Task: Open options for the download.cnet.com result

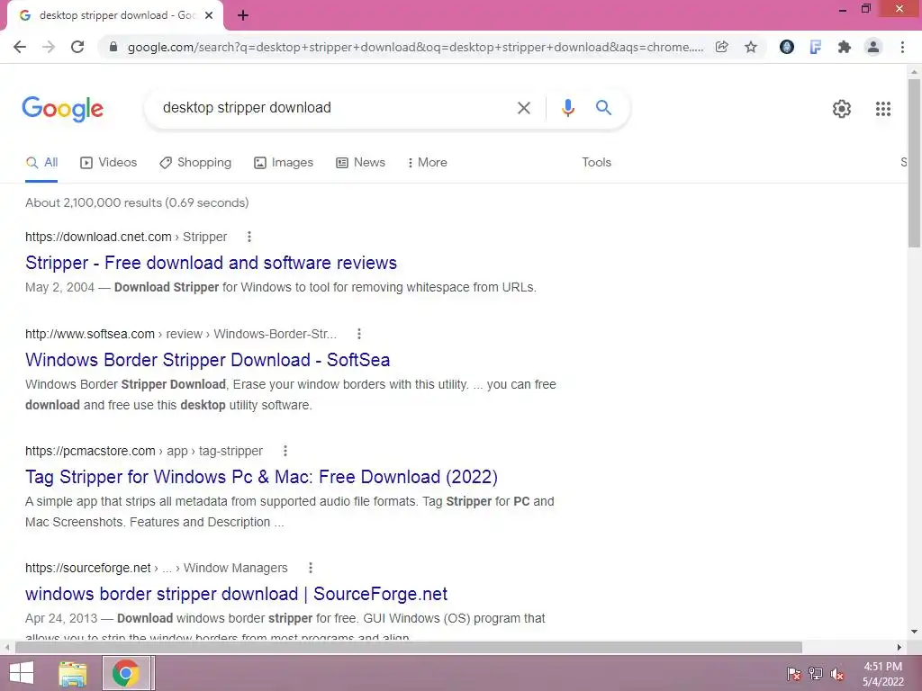Action: 249,237
